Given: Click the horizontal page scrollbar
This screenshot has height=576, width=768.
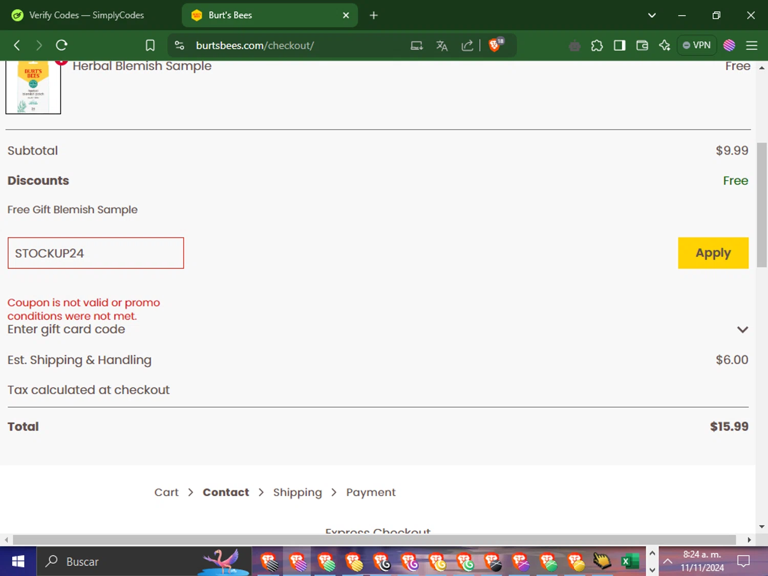Looking at the screenshot, I should pyautogui.click(x=374, y=540).
